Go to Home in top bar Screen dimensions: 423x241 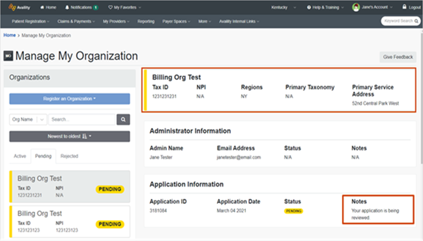[x=49, y=7]
